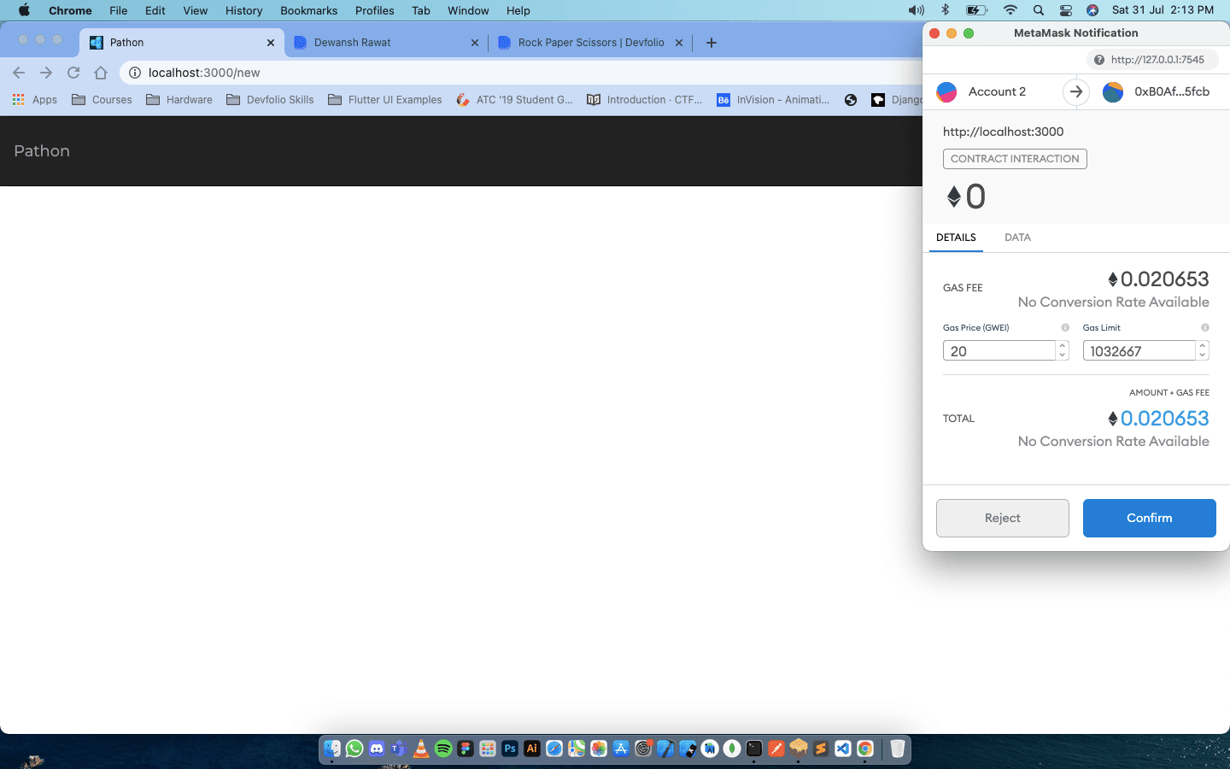This screenshot has height=769, width=1230.
Task: Open a new Chrome tab
Action: coord(712,43)
